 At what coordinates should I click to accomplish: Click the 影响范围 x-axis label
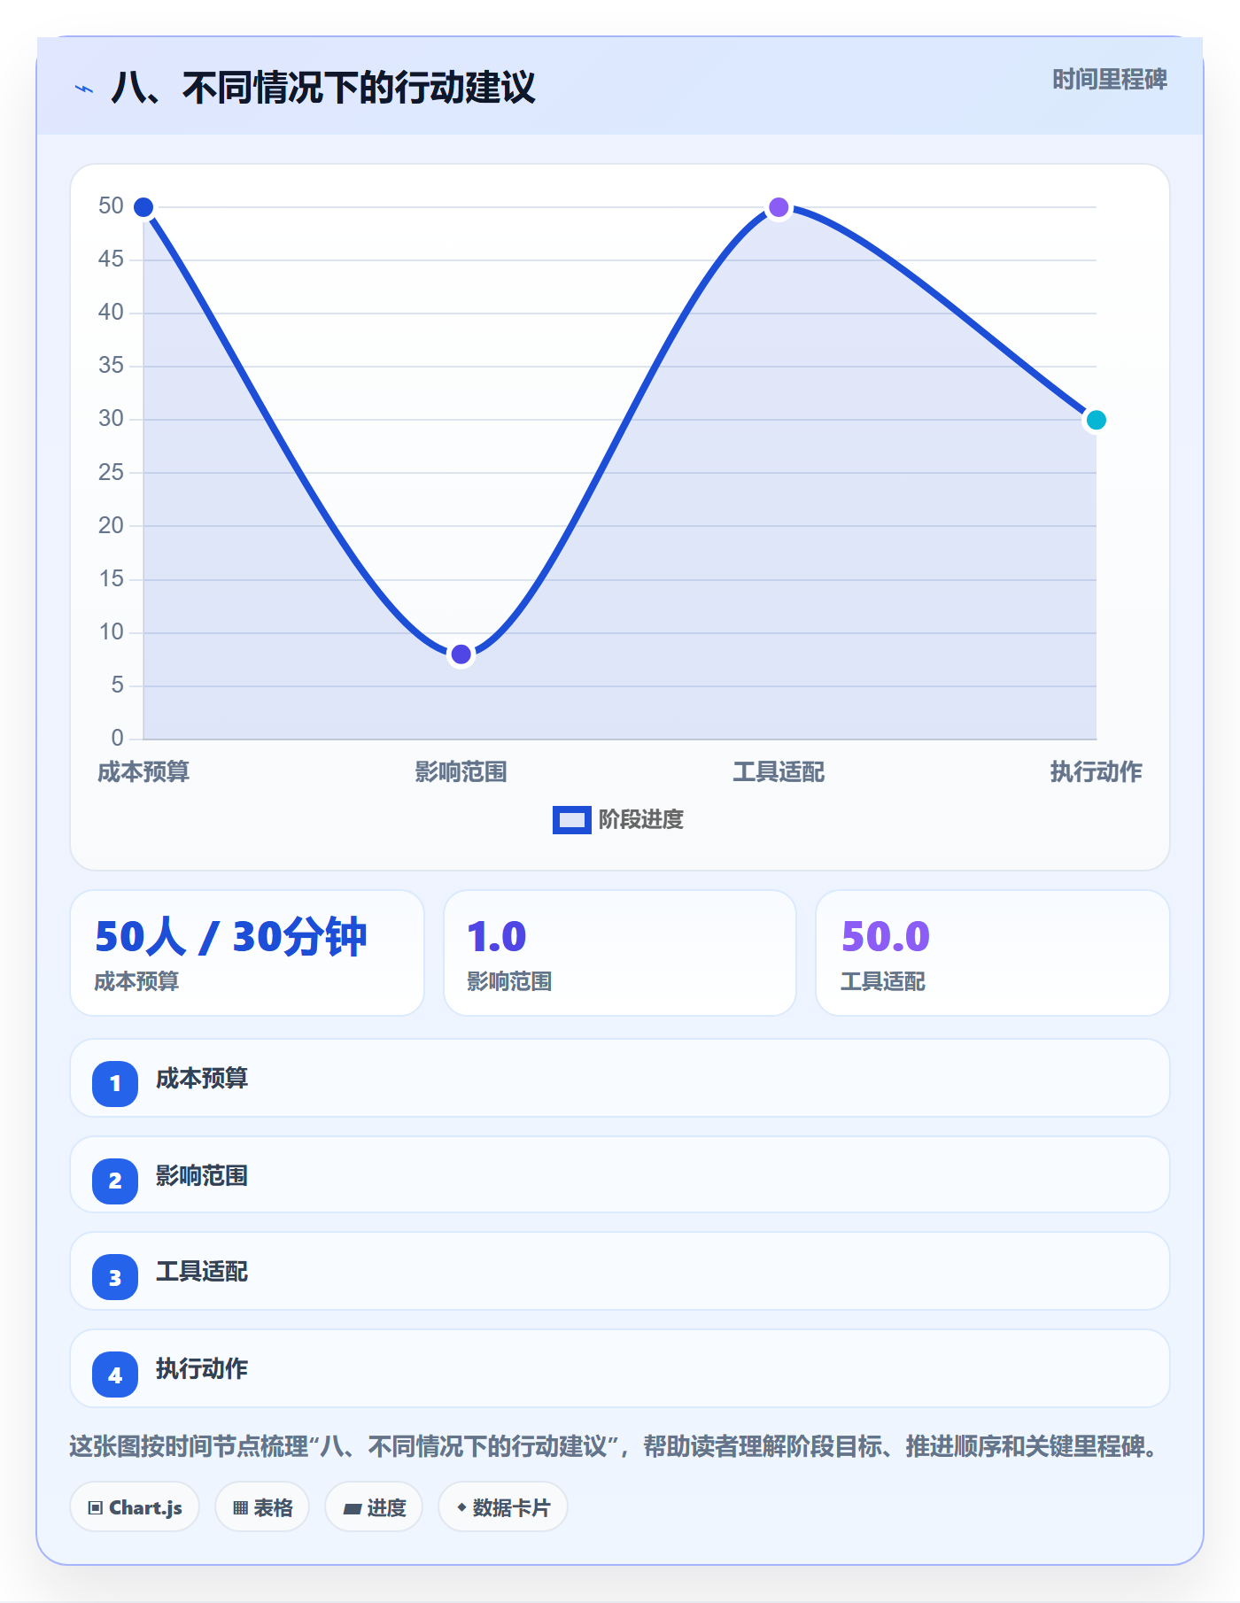[x=461, y=772]
